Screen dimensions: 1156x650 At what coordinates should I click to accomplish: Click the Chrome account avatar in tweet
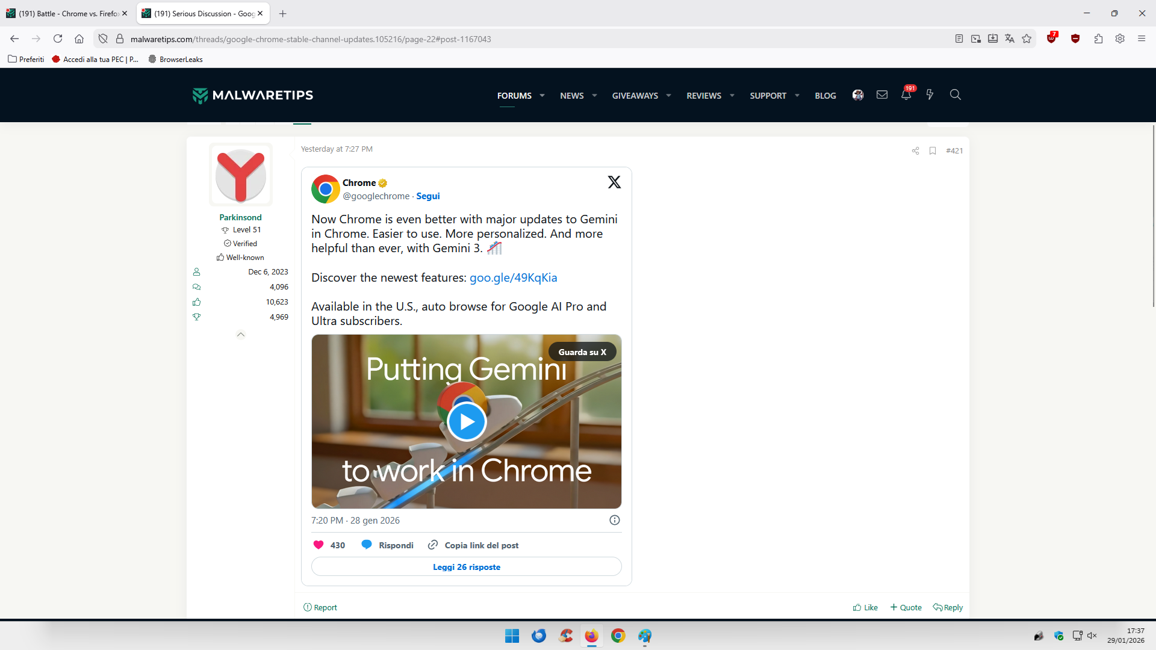pos(326,189)
